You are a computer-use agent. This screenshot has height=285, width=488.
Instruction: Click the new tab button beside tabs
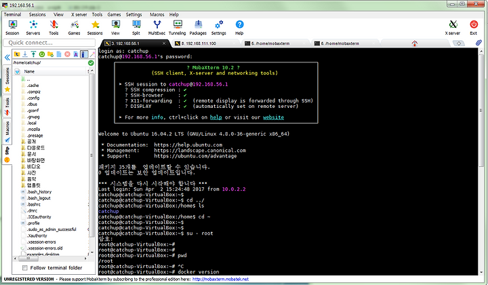click(x=458, y=43)
